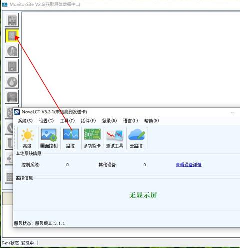The width and height of the screenshot is (240, 248).
Task: Open the arrow icon in MonitorSite sidebar
Action: (9, 158)
